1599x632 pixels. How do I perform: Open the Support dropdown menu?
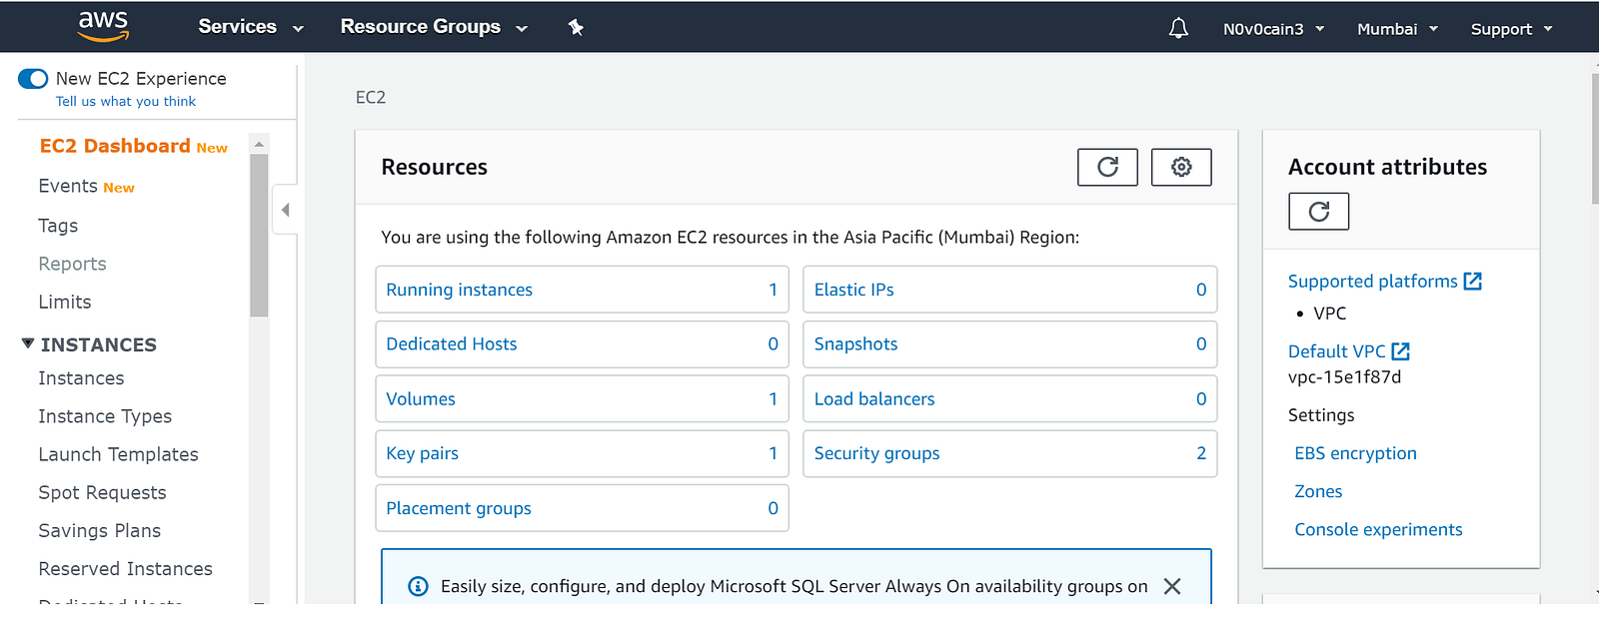coord(1511,29)
